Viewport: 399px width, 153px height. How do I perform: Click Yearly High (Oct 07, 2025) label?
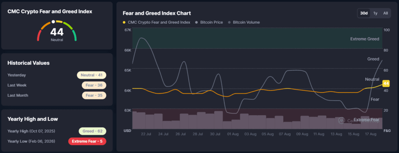coord(31,131)
